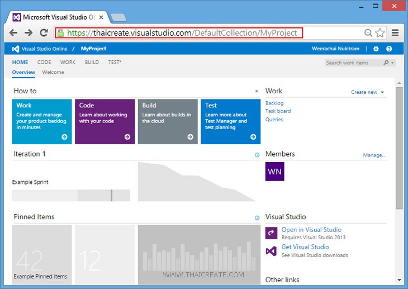Click the Other links heading
Viewport: 408px width, 289px height.
pos(282,279)
